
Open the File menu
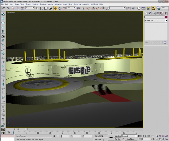coord(2,4)
